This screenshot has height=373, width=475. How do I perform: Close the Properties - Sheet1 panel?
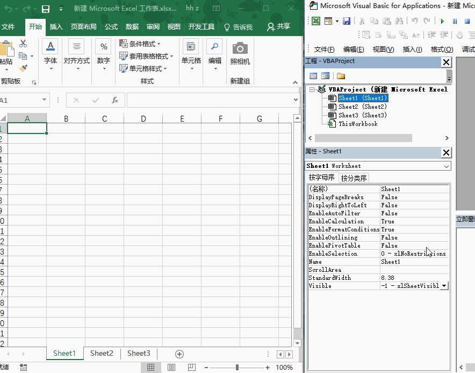pos(446,152)
